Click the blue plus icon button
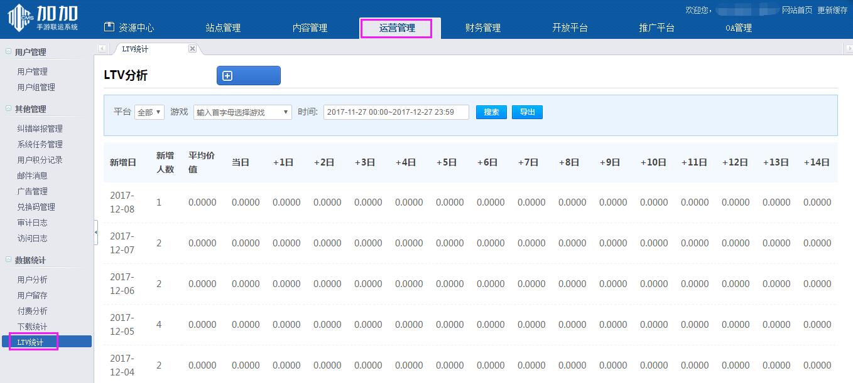Viewport: 853px width, 383px height. 248,76
